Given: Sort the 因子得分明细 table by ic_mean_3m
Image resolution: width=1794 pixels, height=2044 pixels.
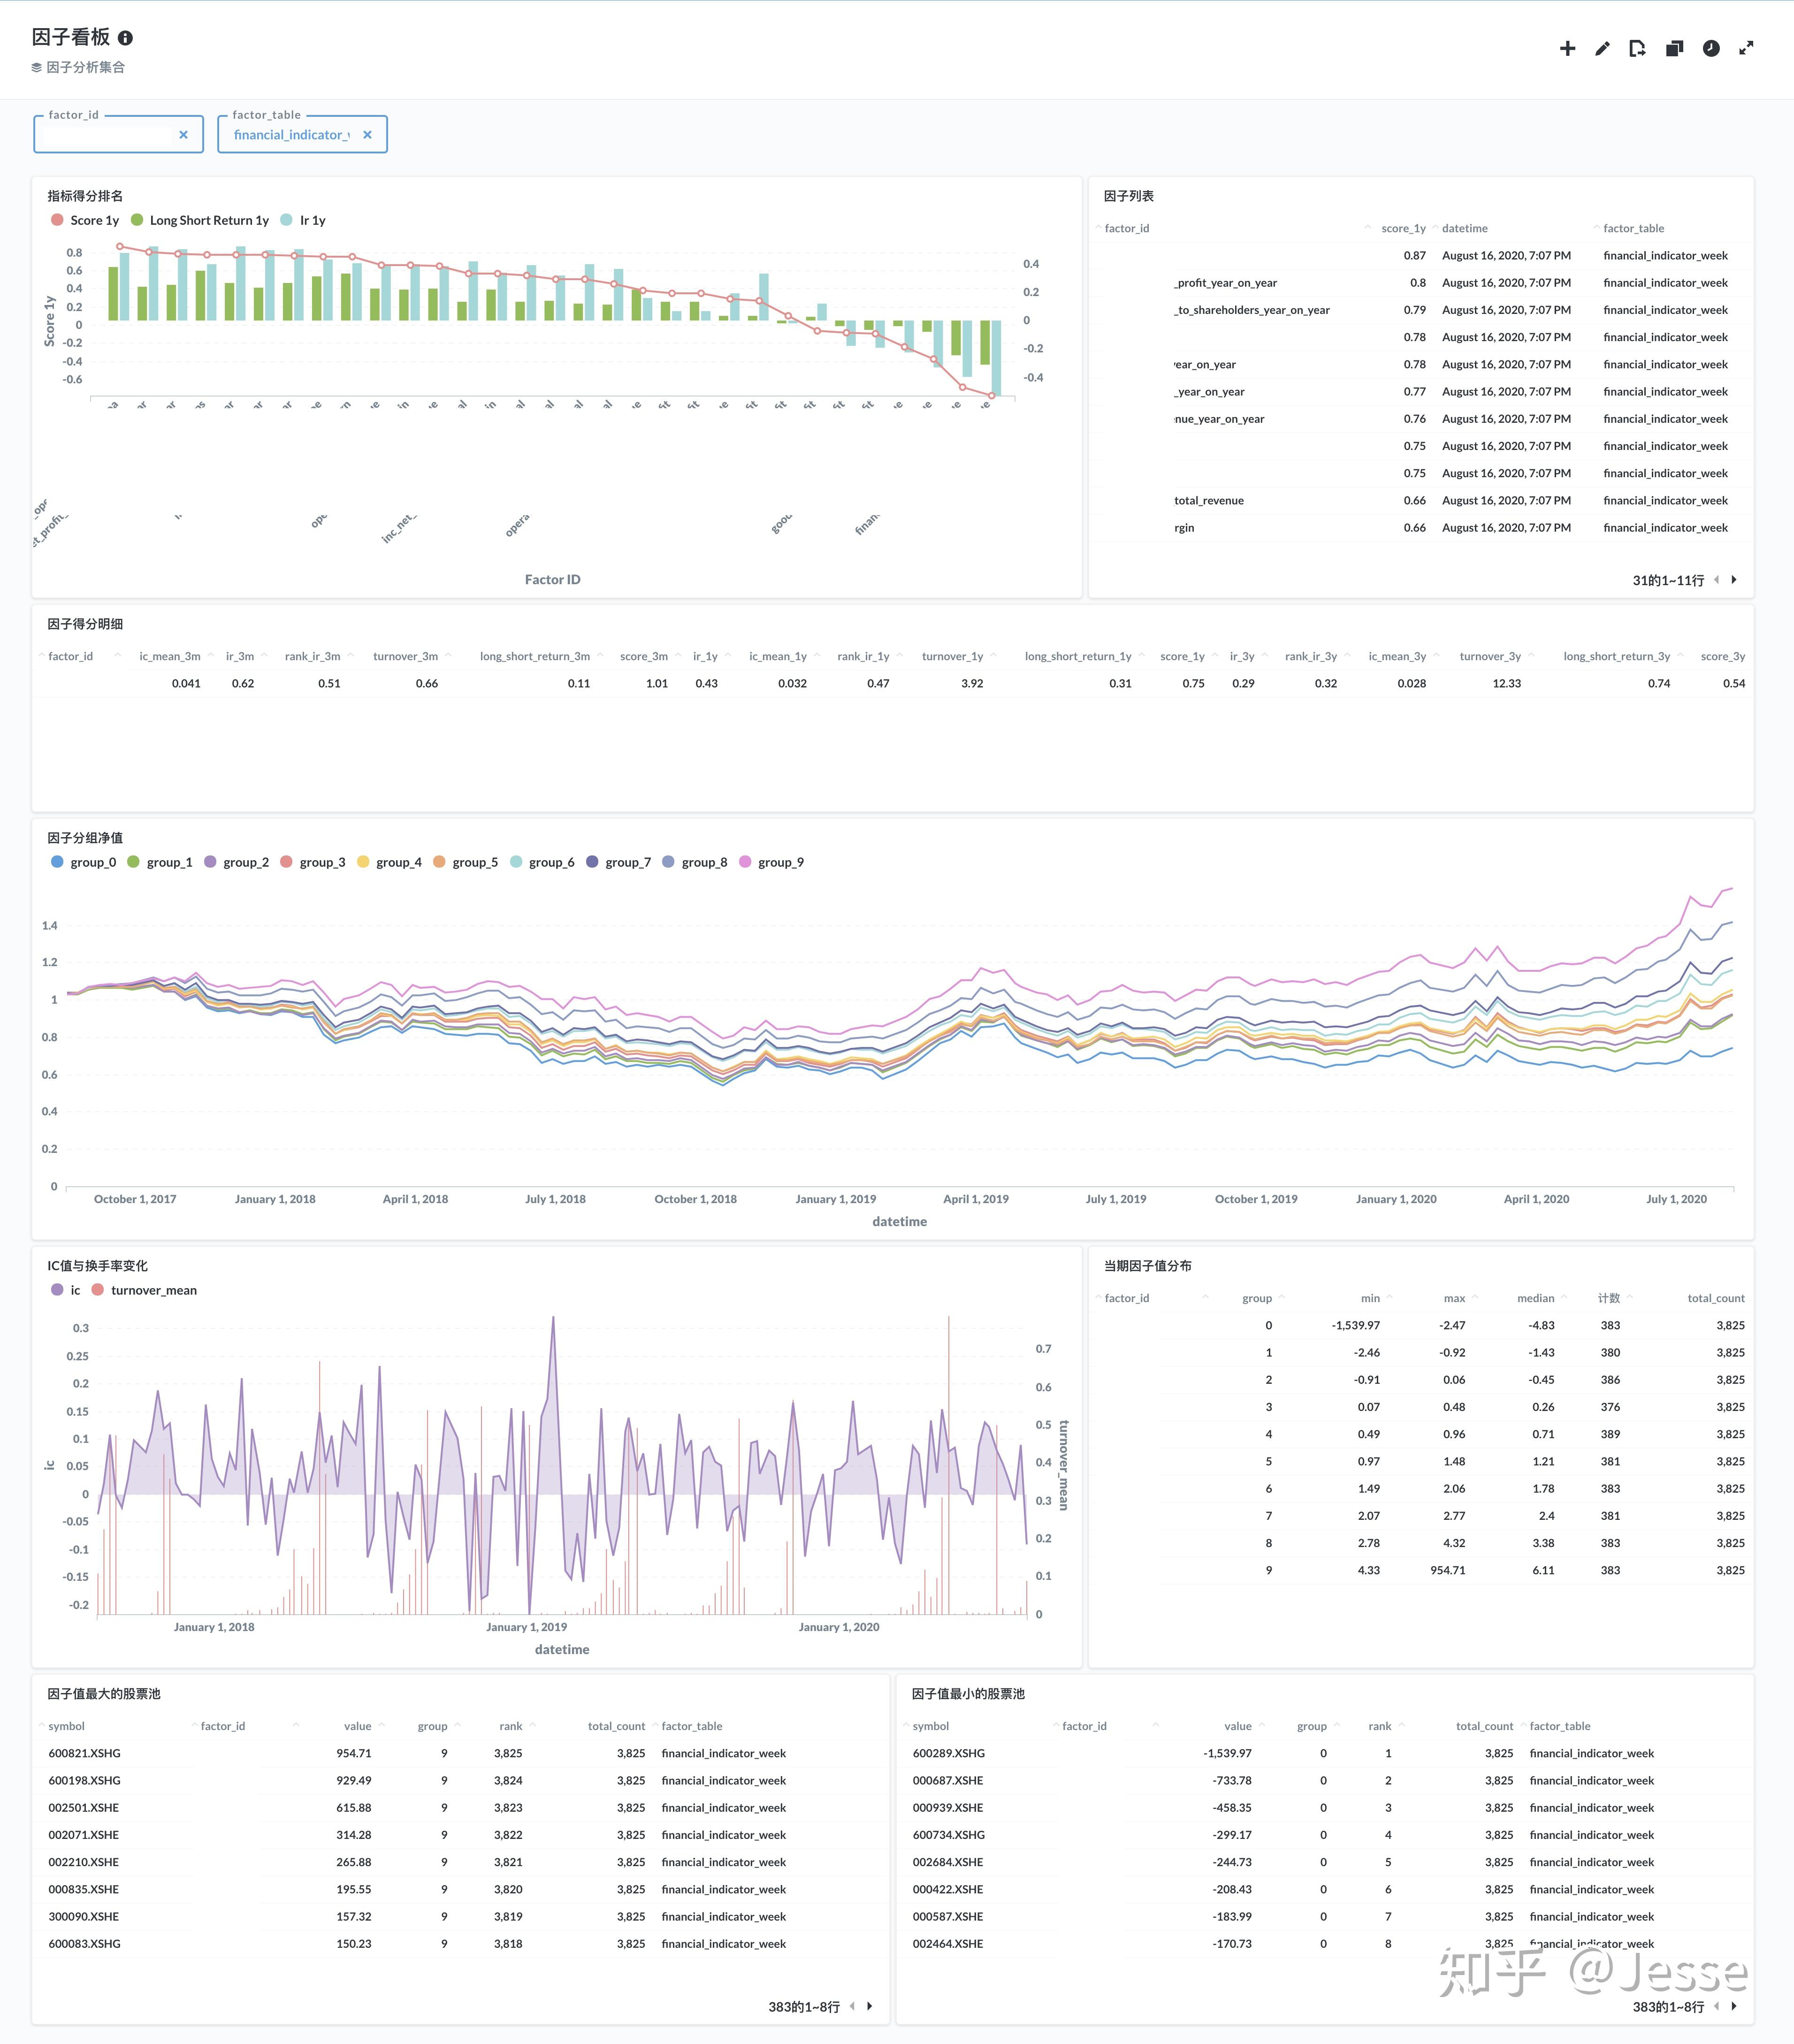Looking at the screenshot, I should coord(169,656).
